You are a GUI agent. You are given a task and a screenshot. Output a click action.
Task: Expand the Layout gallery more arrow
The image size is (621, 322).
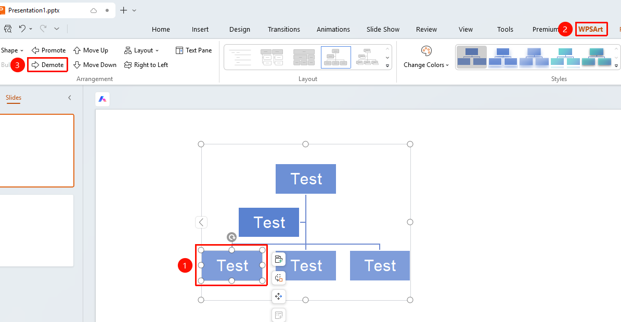[387, 65]
